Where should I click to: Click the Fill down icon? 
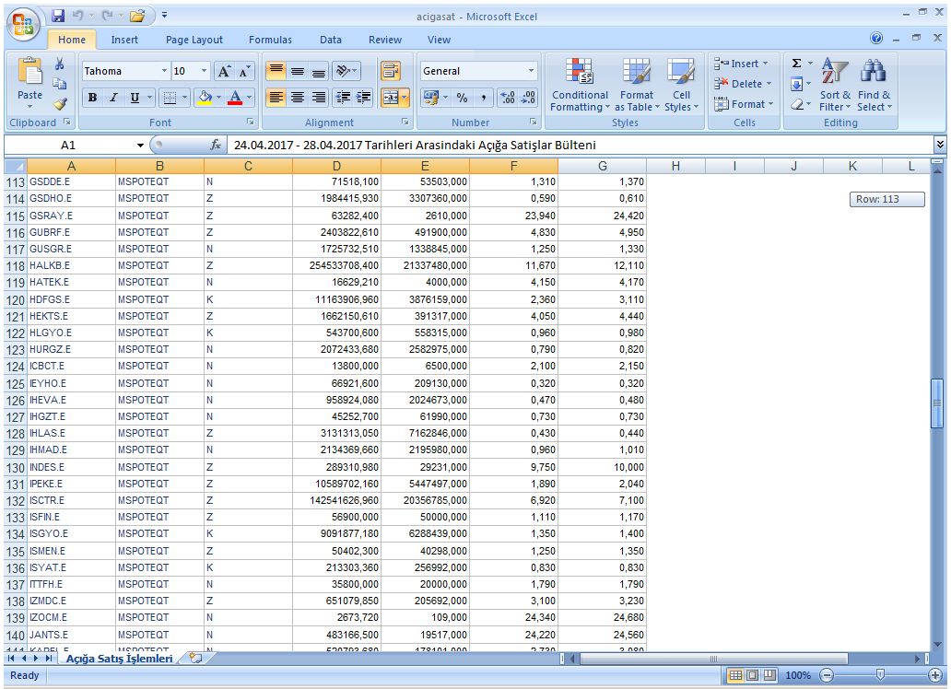(797, 85)
